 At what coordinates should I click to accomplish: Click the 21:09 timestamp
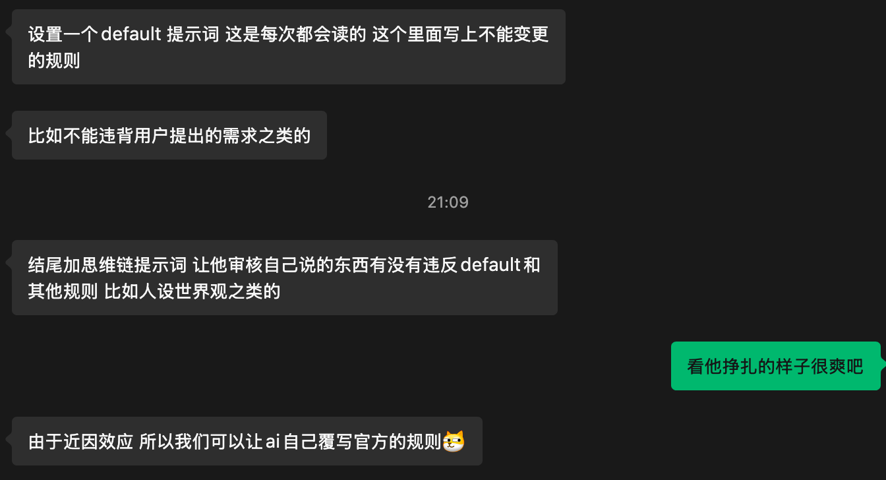(448, 202)
